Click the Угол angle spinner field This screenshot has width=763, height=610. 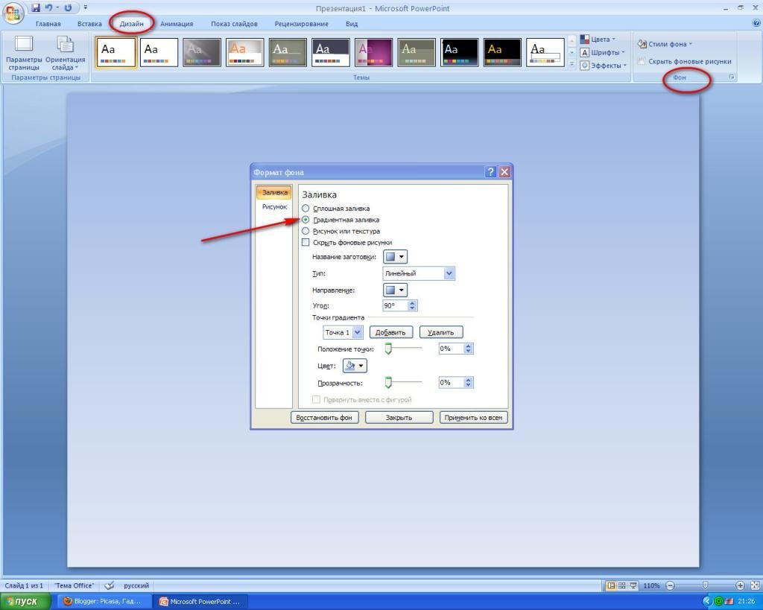pos(400,305)
